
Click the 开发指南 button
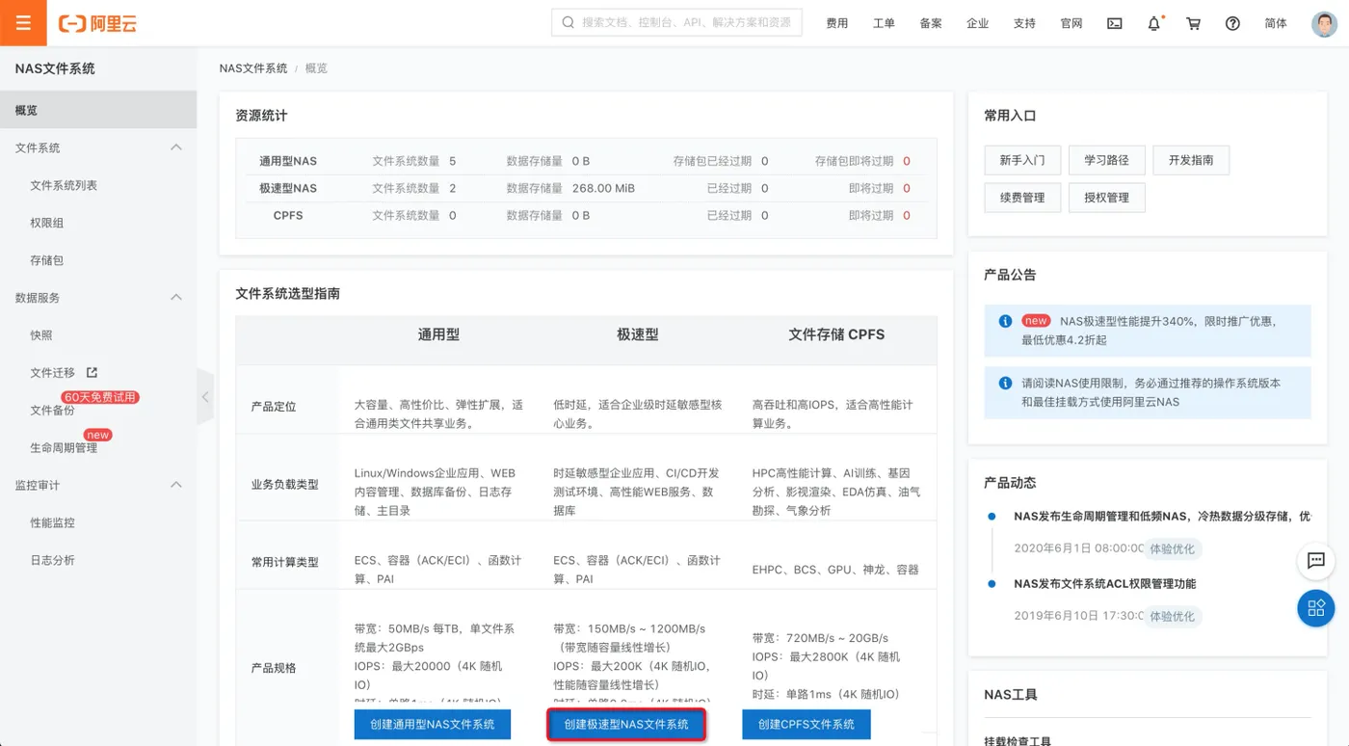(1191, 160)
